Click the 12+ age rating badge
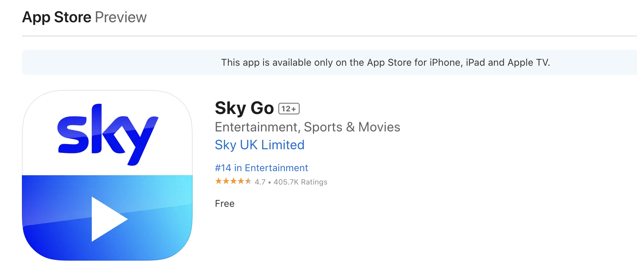The image size is (637, 274). click(289, 109)
